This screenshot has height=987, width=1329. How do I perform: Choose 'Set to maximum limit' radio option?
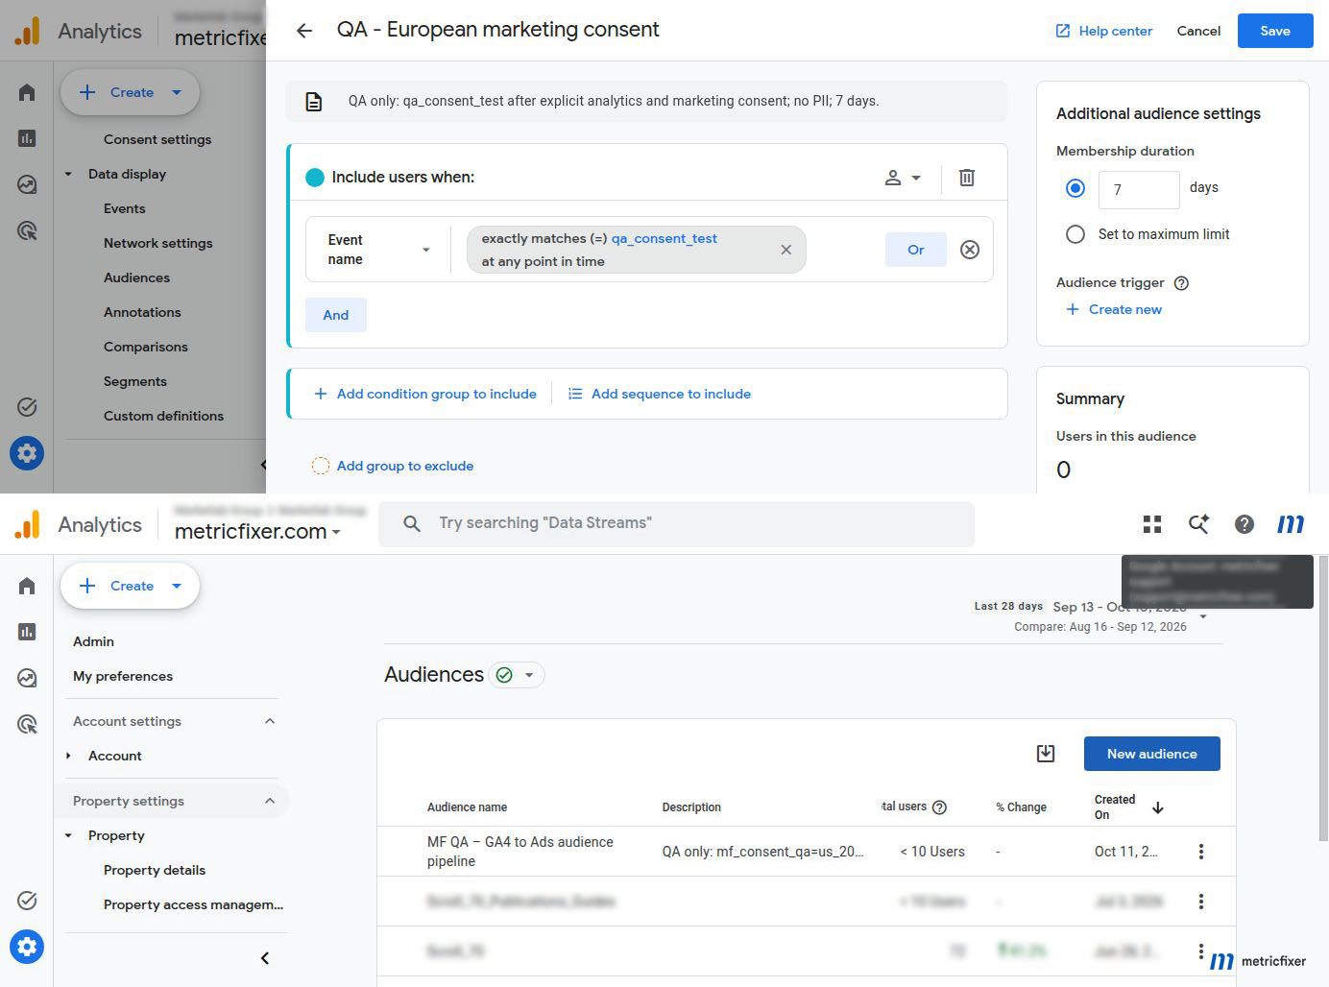click(x=1075, y=234)
